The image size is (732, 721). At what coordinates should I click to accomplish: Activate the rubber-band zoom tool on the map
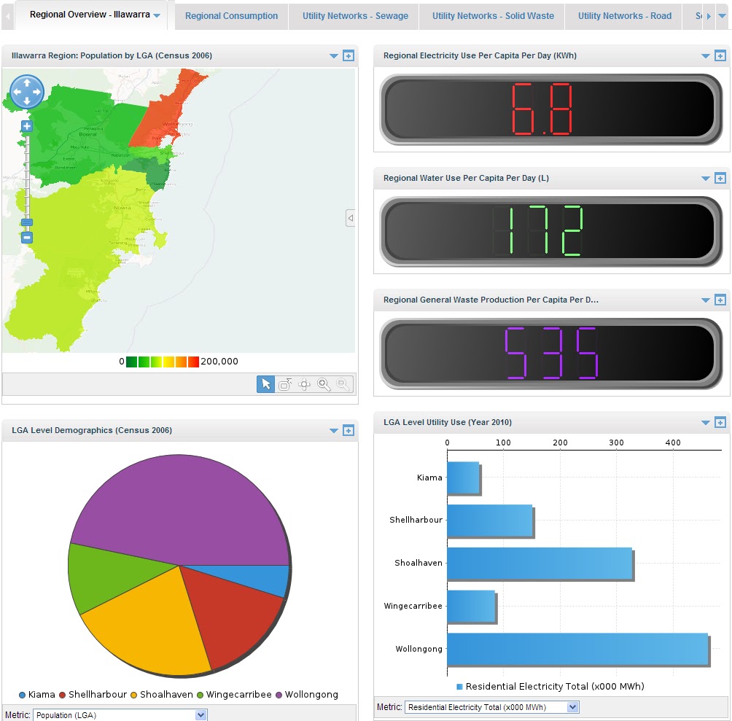[x=284, y=384]
